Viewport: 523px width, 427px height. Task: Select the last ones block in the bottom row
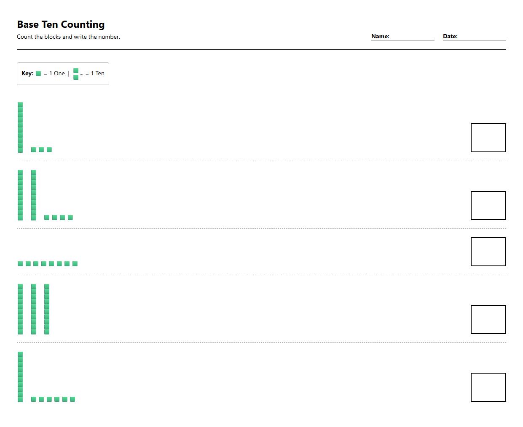click(x=72, y=399)
